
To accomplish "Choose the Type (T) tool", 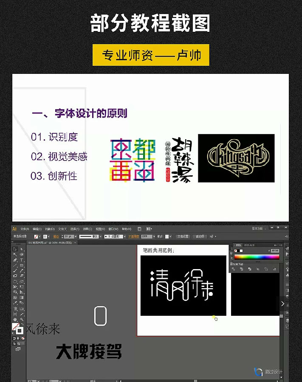I will point(21,260).
